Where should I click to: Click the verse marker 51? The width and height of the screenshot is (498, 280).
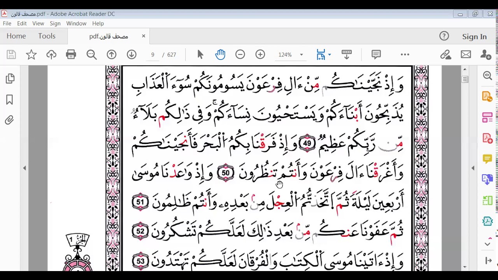point(140,202)
